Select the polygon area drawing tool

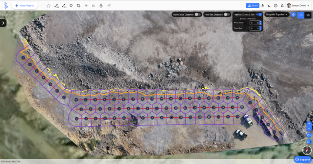(x=49, y=6)
